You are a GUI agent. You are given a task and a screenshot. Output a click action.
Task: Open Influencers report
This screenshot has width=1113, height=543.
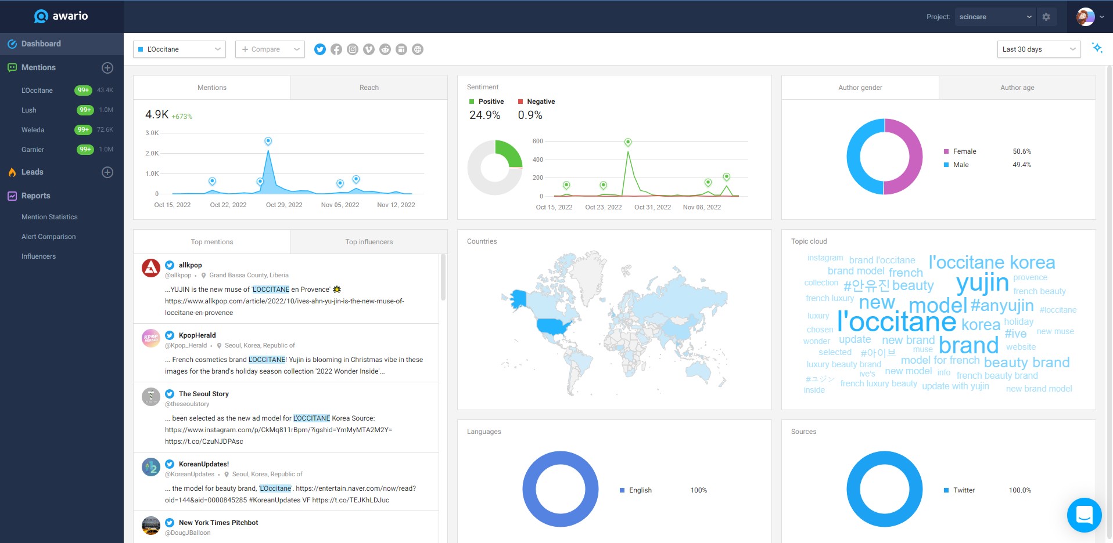(x=38, y=256)
